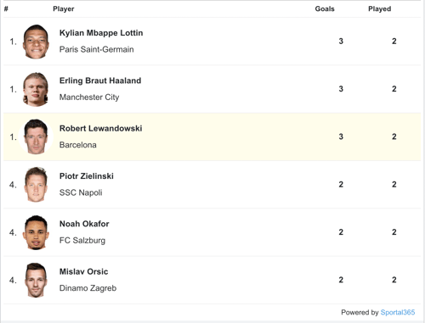Screen dimensions: 425x323
Task: Click Piotr Zielinski's player photo
Action: (36, 185)
